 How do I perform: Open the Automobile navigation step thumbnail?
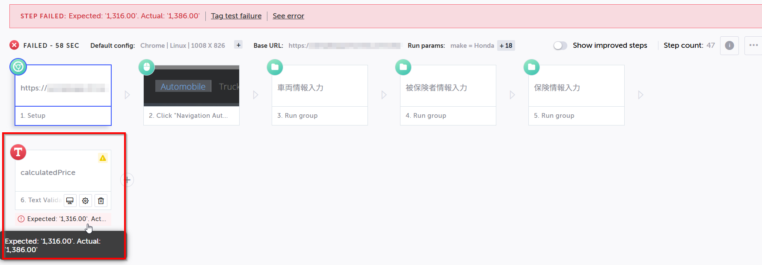point(192,86)
